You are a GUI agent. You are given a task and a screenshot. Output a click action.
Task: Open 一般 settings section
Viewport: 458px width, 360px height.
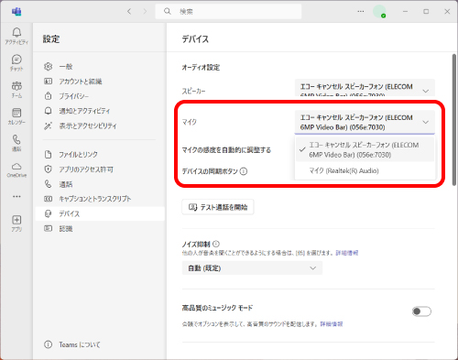coord(100,66)
